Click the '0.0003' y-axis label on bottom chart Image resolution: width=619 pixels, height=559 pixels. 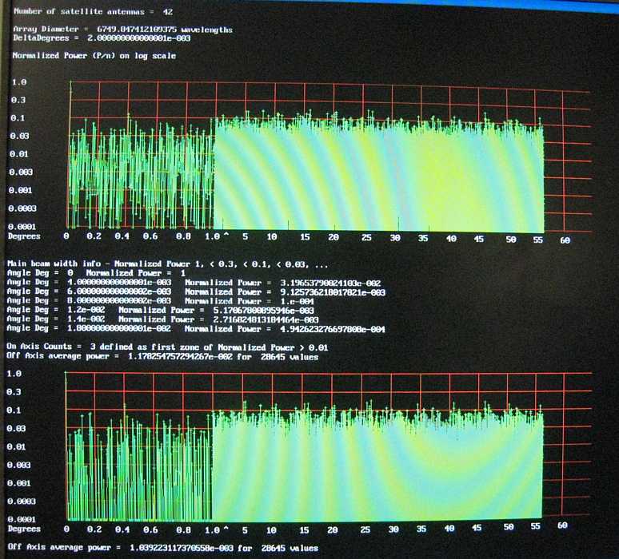click(x=22, y=501)
